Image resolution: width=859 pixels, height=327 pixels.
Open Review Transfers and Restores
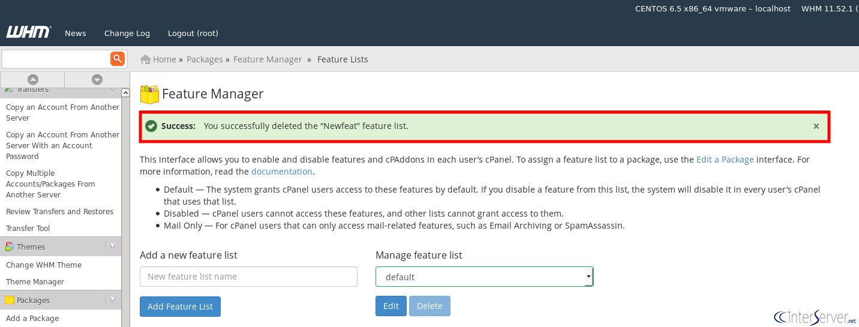click(59, 212)
